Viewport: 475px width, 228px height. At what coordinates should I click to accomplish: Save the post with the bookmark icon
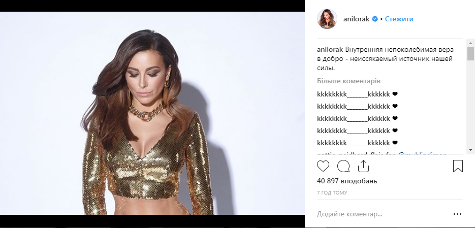(458, 166)
